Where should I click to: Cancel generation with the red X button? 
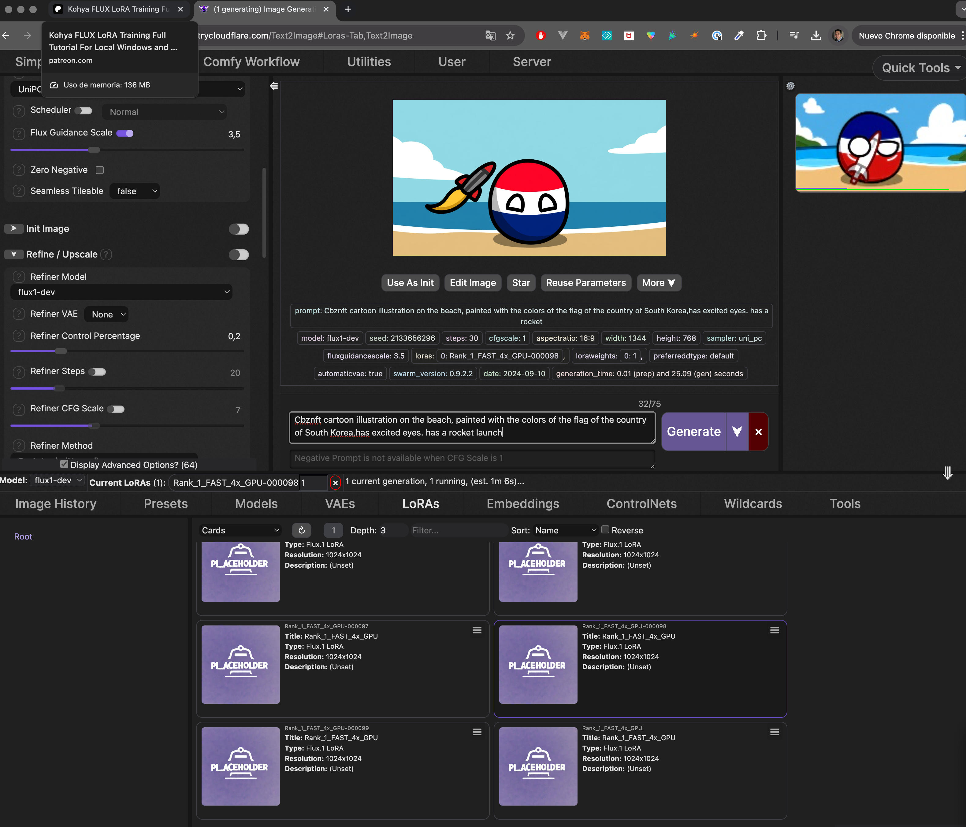(x=759, y=432)
